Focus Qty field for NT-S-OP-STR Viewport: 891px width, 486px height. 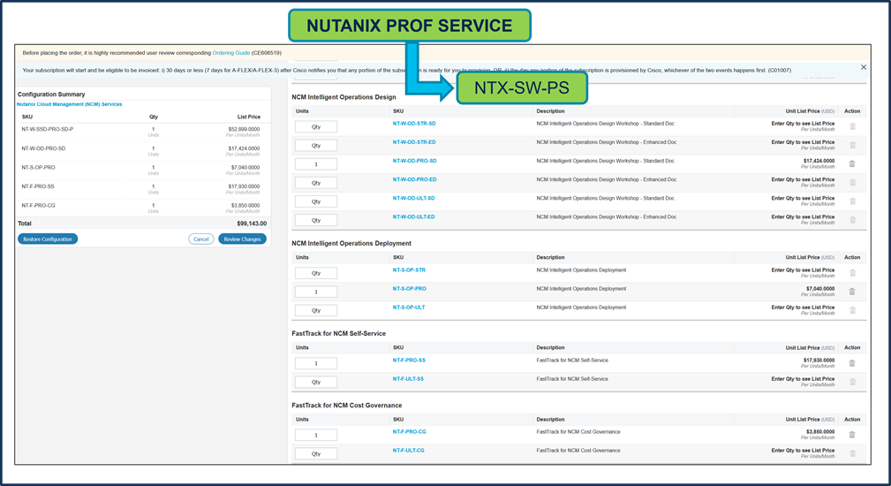pyautogui.click(x=316, y=273)
